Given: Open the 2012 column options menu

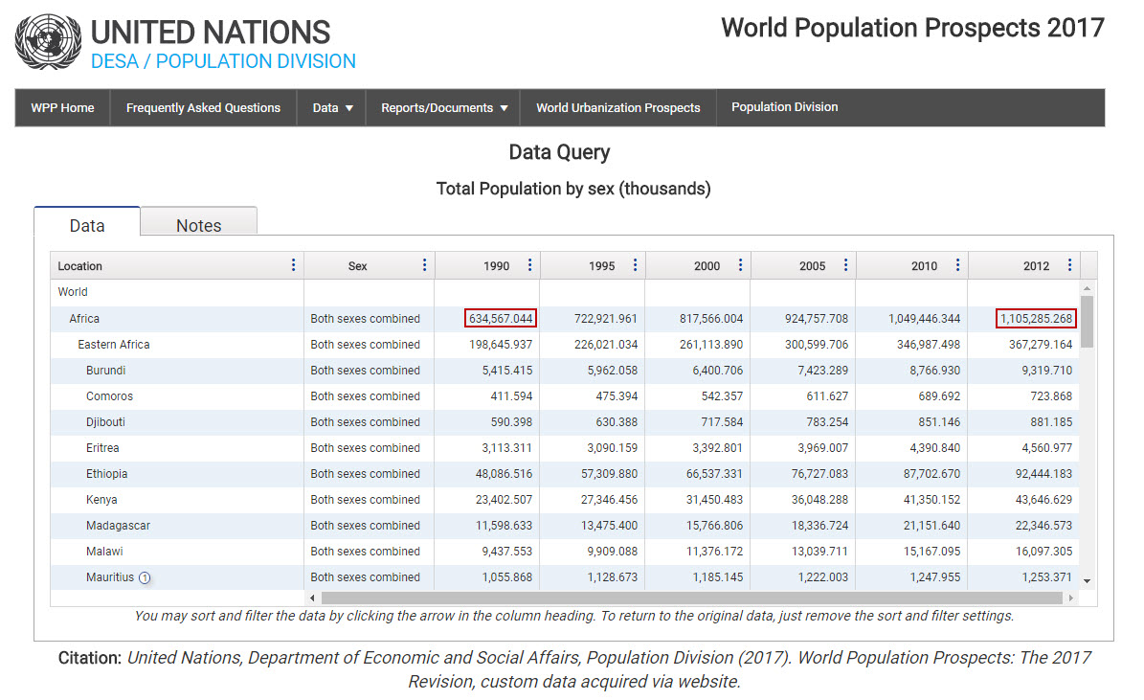Looking at the screenshot, I should tap(1069, 265).
